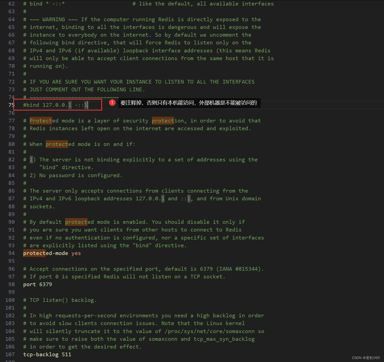Click the 'If port 0 is specified' comment line

(x=124, y=277)
